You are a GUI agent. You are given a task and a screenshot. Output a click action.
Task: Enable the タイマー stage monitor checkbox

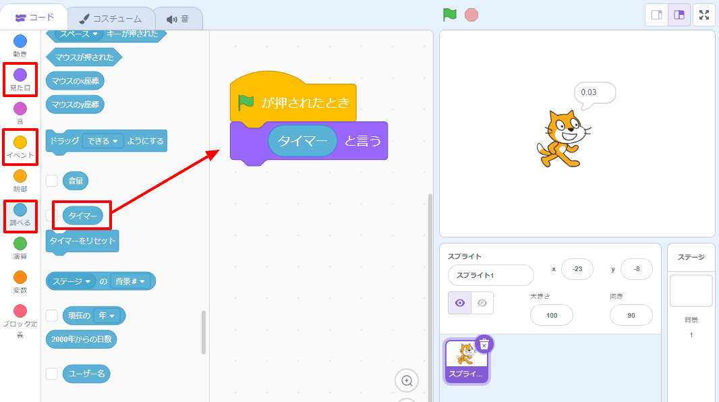coord(52,215)
